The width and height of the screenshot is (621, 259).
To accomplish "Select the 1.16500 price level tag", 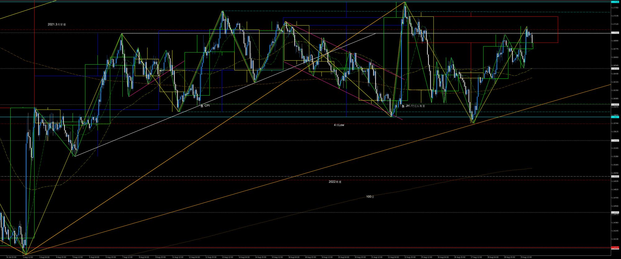I will pos(615,69).
